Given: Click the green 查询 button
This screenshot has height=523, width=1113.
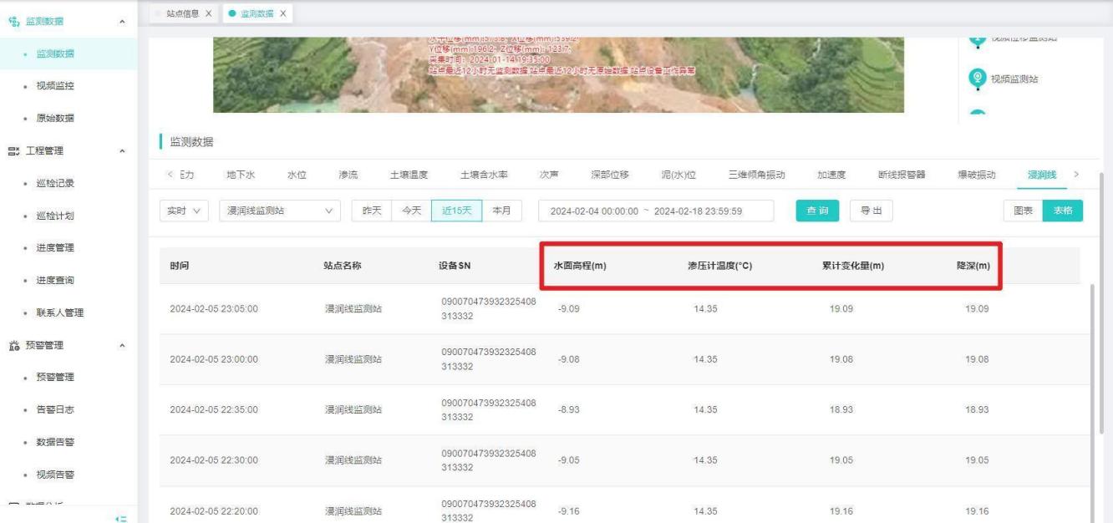Looking at the screenshot, I should tap(816, 211).
